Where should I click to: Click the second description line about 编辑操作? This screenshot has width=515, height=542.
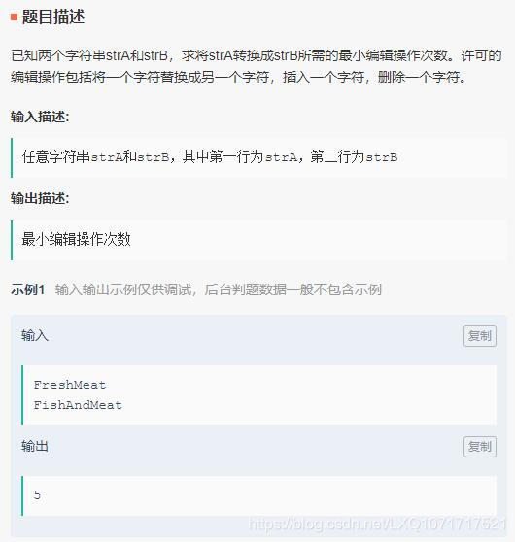point(239,77)
